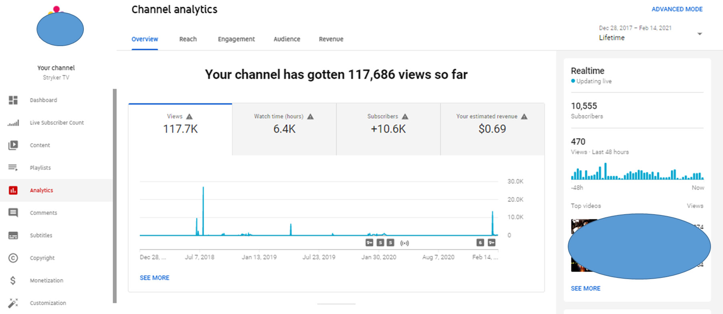Image resolution: width=723 pixels, height=314 pixels.
Task: Go to Monetization in the sidebar
Action: click(47, 280)
